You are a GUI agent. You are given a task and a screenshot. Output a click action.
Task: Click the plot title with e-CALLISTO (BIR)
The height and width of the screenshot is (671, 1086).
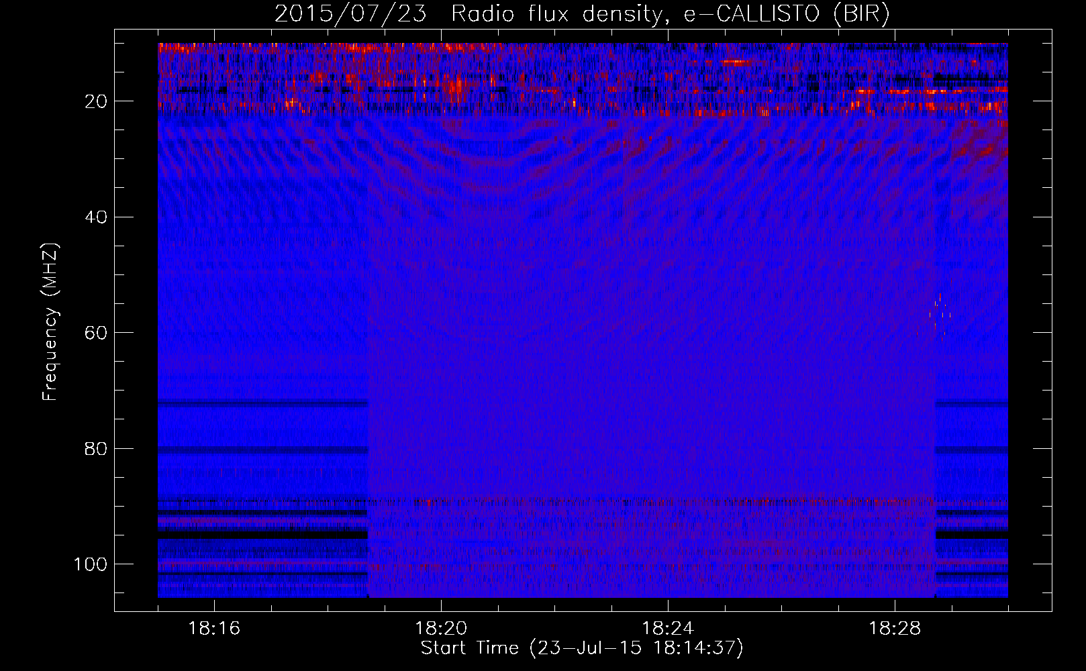(582, 14)
